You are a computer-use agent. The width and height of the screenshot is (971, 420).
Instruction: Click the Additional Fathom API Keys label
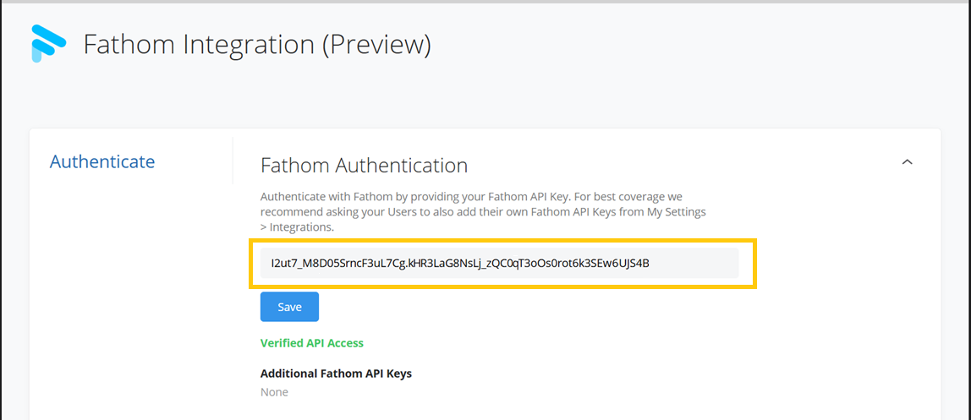336,374
